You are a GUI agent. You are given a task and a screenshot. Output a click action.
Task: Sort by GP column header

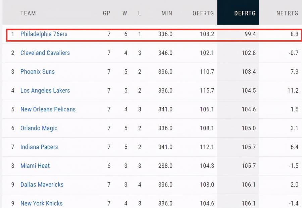[x=107, y=13]
